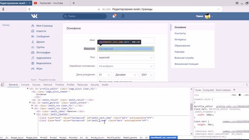Screen dimensions: 249x140
Task: Open the birthday month dropdown Декабря
Action: click(x=126, y=75)
